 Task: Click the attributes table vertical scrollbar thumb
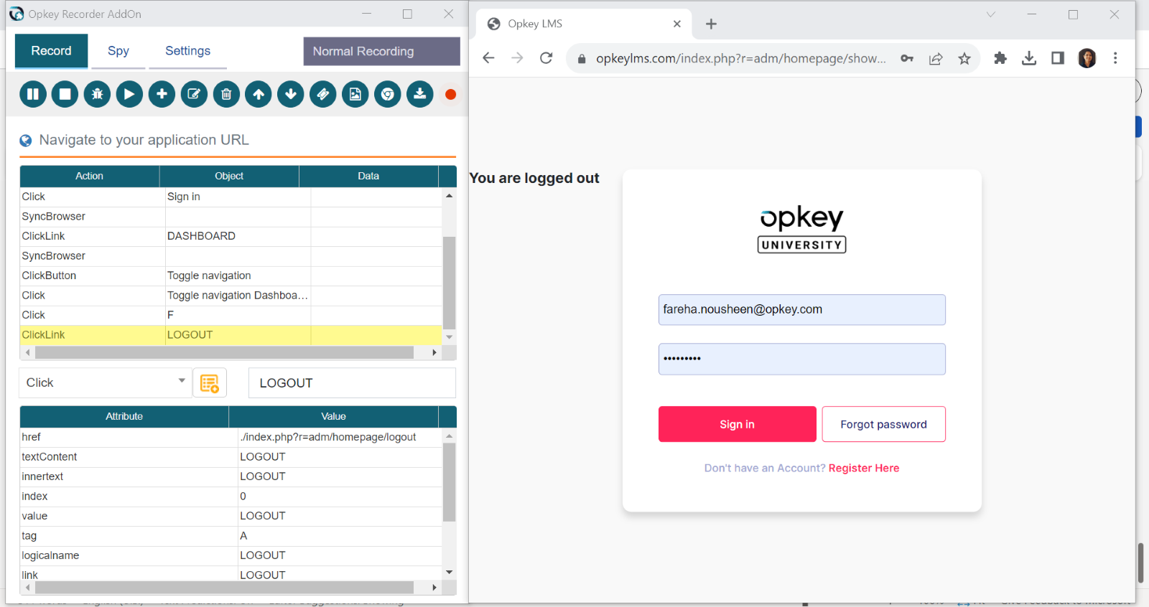[x=450, y=482]
